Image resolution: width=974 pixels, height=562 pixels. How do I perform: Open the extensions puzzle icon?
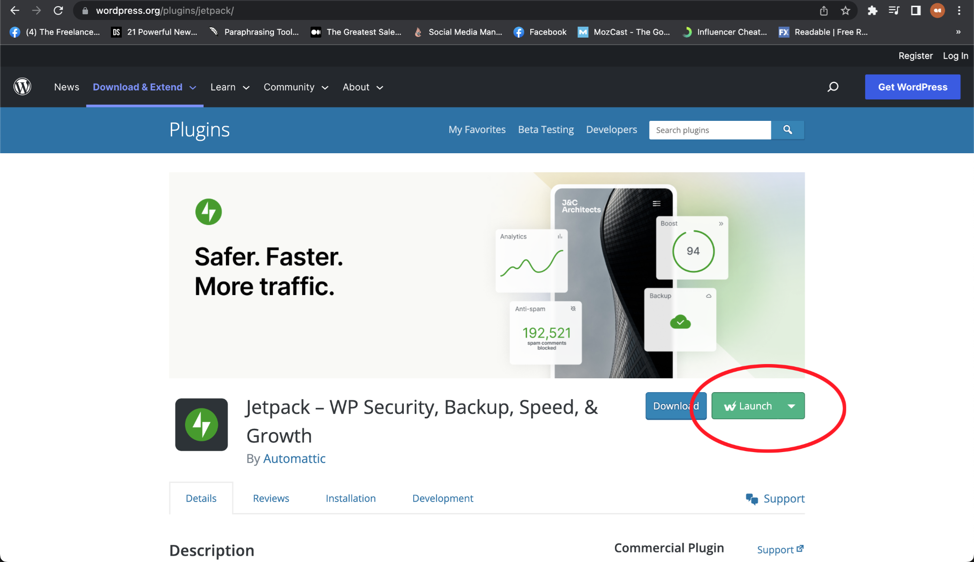872,10
